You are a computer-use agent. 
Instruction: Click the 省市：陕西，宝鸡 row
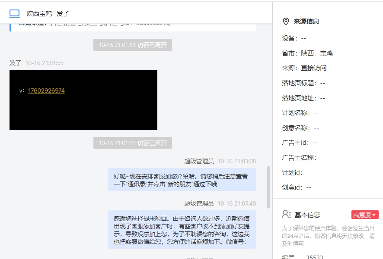pos(307,53)
